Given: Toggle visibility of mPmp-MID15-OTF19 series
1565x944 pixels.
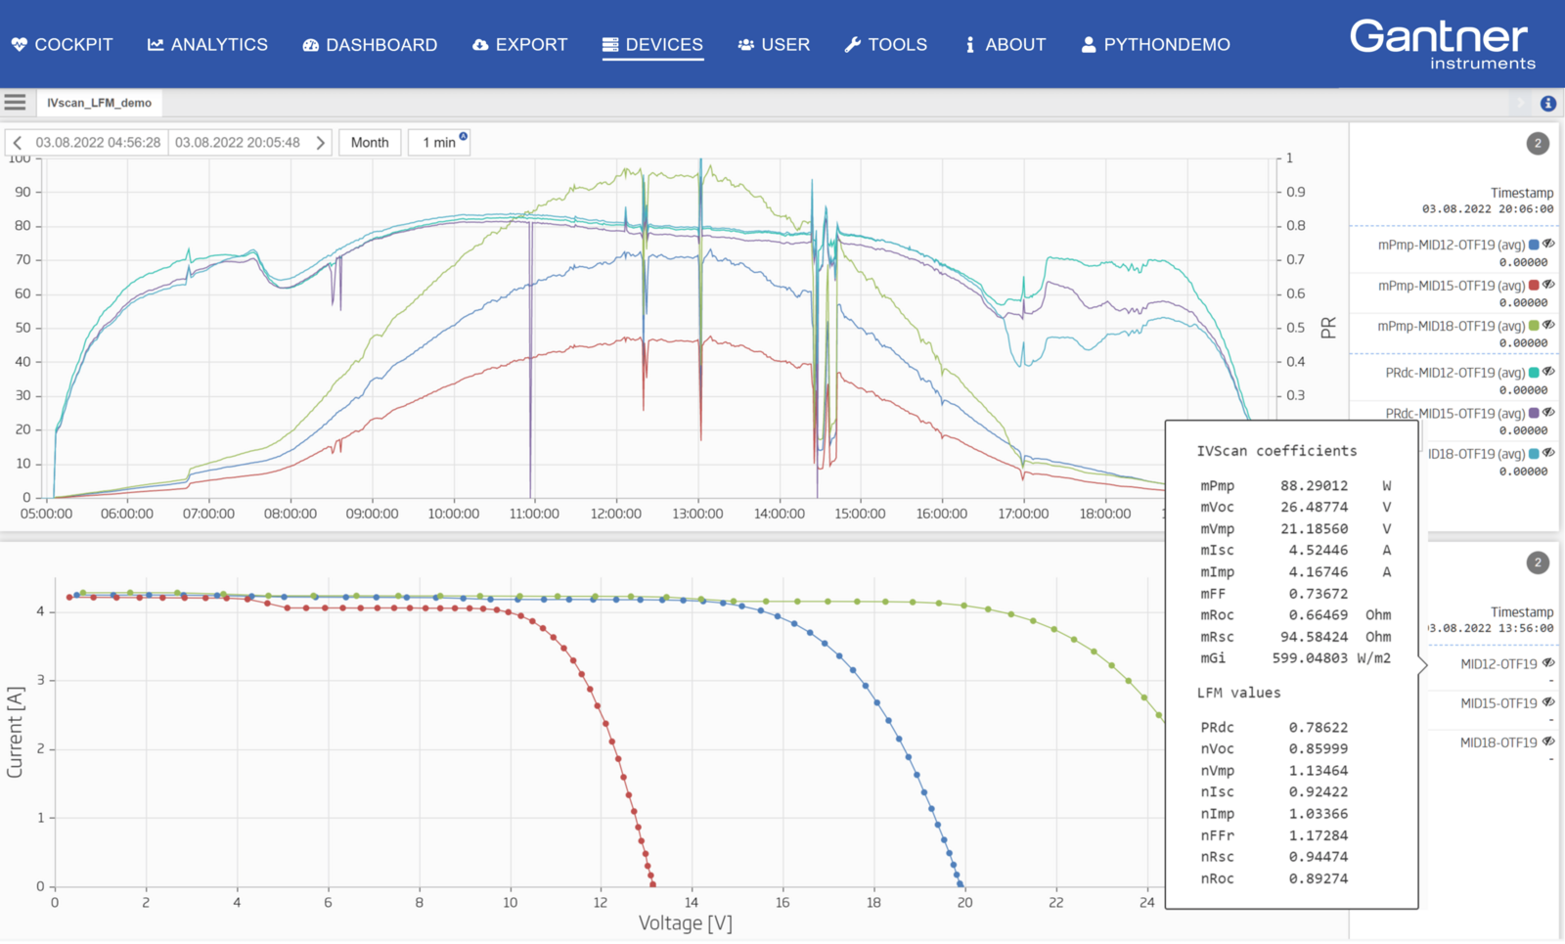Looking at the screenshot, I should click(x=1548, y=285).
